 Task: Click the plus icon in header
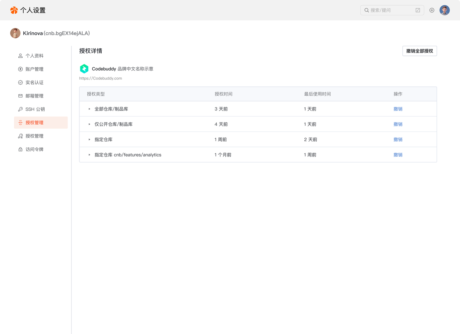point(432,10)
